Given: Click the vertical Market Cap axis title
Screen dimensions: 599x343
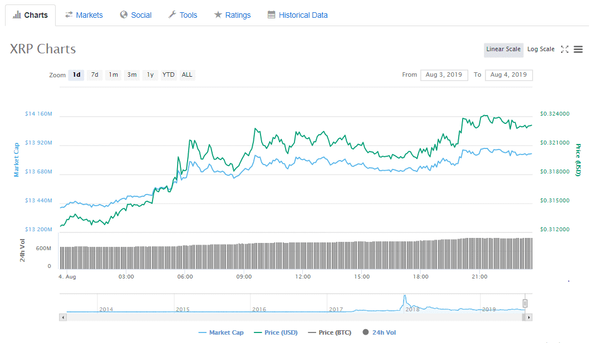Looking at the screenshot, I should [17, 160].
